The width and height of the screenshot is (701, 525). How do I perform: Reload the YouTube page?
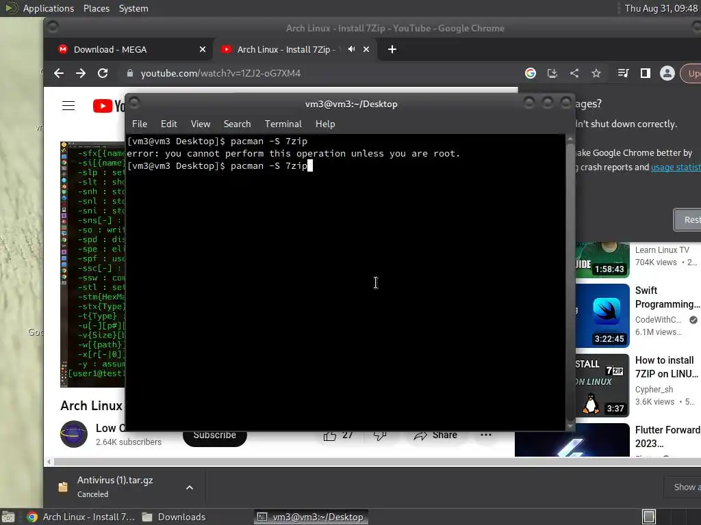[x=103, y=73]
